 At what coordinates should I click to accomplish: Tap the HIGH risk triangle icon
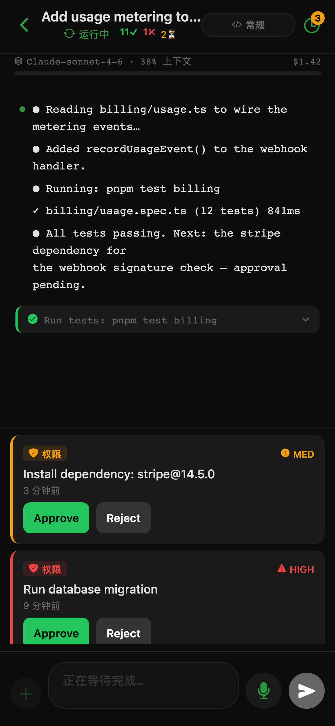point(282,568)
